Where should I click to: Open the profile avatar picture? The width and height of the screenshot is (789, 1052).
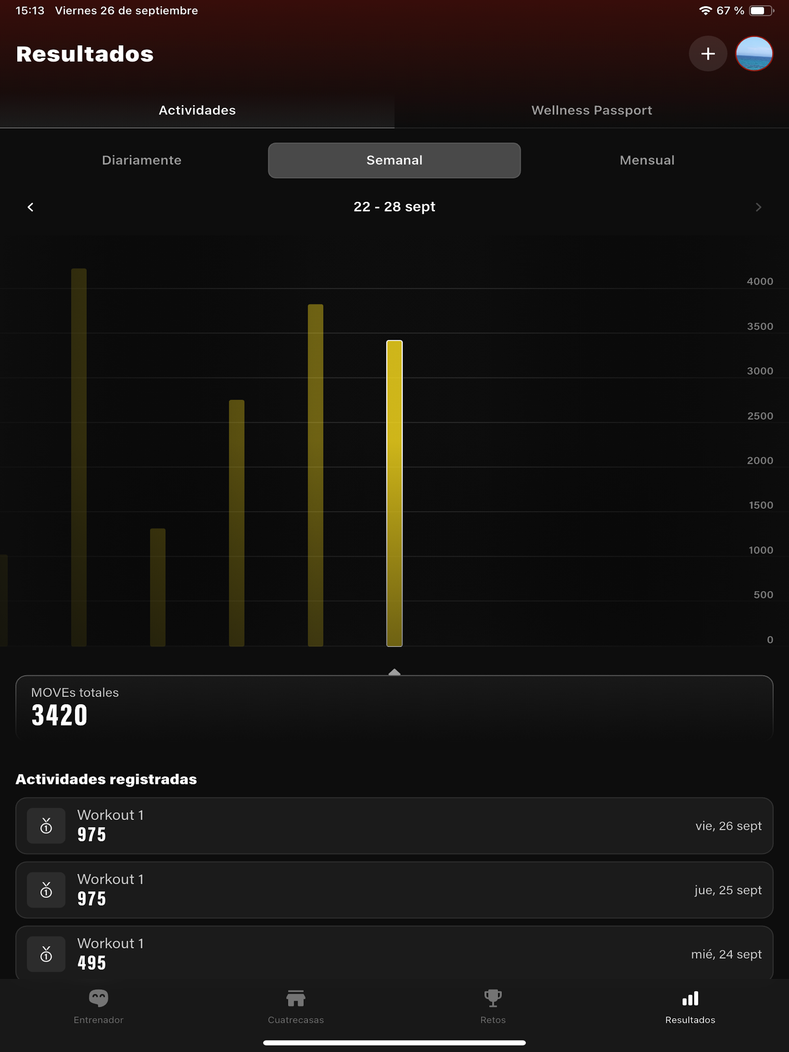pos(754,53)
